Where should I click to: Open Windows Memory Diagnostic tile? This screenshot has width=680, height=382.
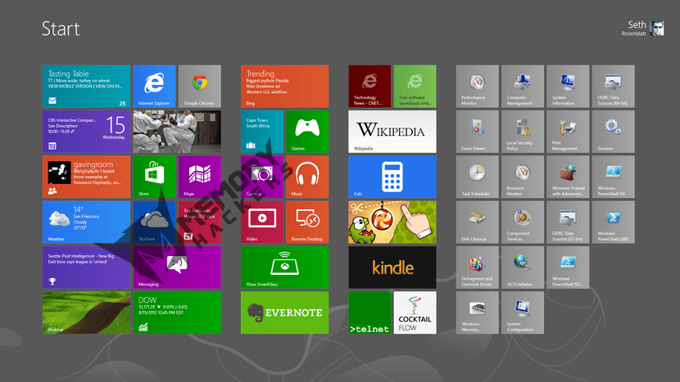point(477,312)
